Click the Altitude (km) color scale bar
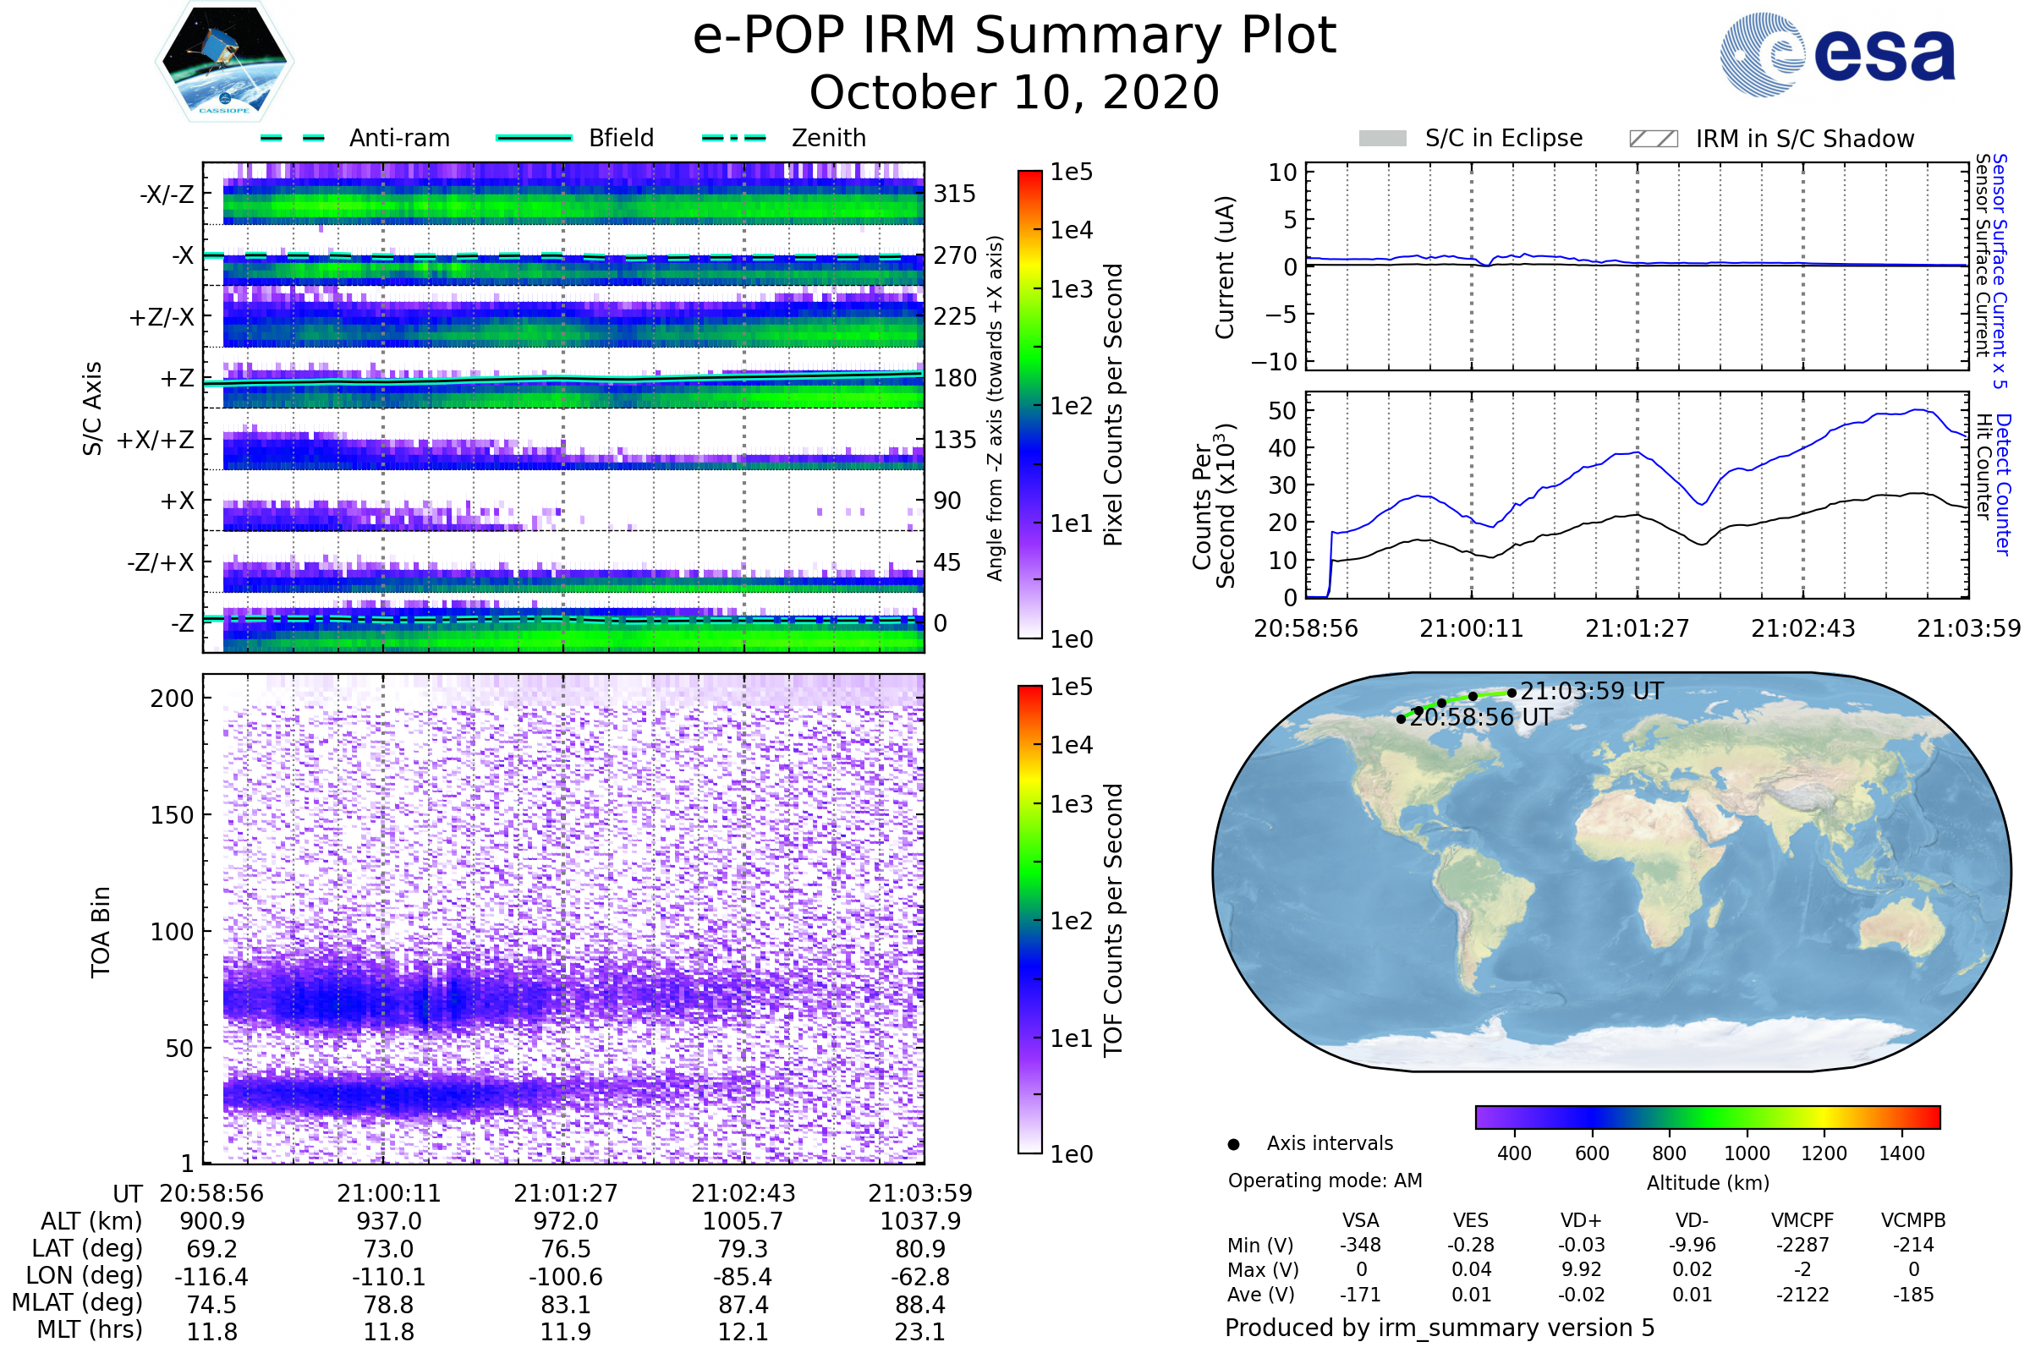 coord(1707,1116)
